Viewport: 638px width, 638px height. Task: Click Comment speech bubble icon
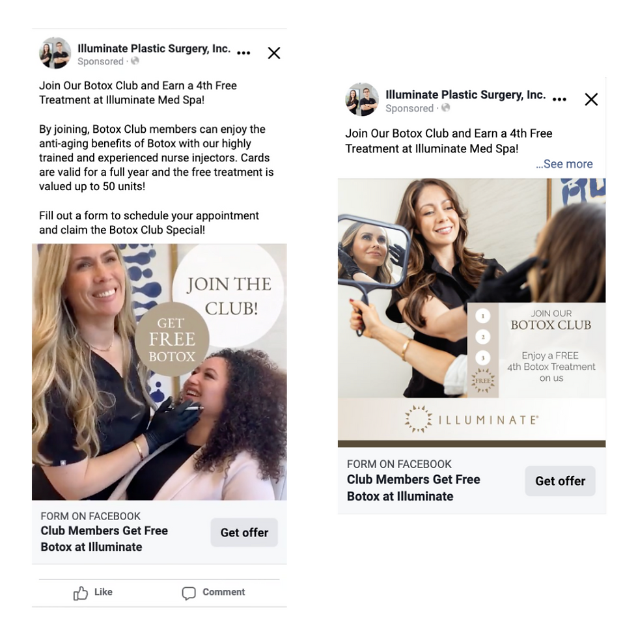click(189, 593)
